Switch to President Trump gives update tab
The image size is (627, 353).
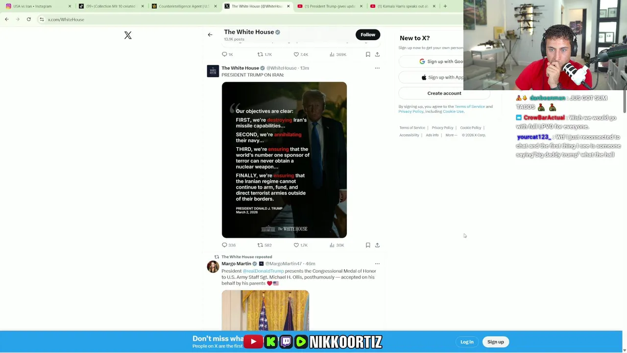pos(329,6)
